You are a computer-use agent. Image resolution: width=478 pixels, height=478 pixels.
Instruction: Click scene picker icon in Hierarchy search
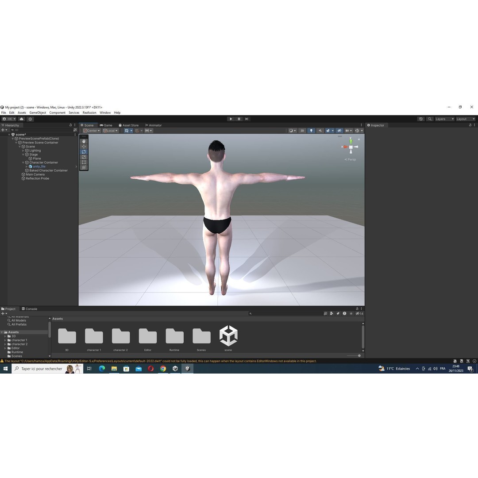75,130
